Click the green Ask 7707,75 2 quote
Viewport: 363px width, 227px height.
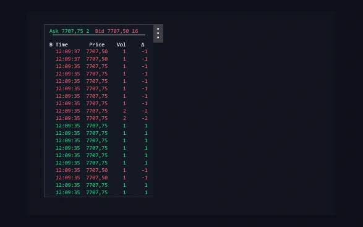(x=69, y=31)
